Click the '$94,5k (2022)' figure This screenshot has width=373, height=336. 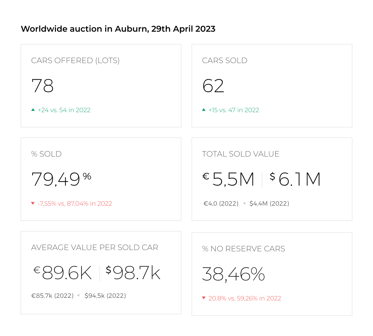click(105, 296)
